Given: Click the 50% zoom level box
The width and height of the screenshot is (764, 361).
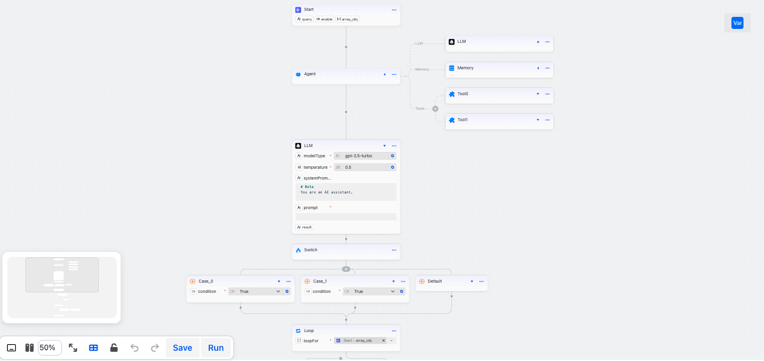Looking at the screenshot, I should [x=49, y=348].
